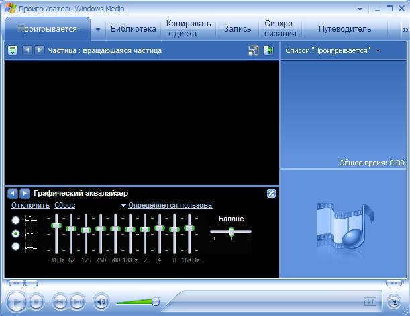The width and height of the screenshot is (410, 316).
Task: Open the Синхронизация tab
Action: click(x=280, y=28)
